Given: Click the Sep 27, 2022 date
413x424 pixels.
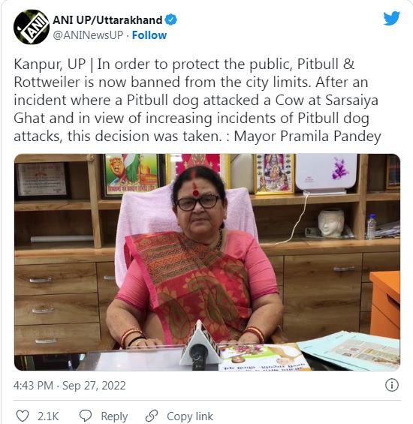Looking at the screenshot, I should point(94,386).
